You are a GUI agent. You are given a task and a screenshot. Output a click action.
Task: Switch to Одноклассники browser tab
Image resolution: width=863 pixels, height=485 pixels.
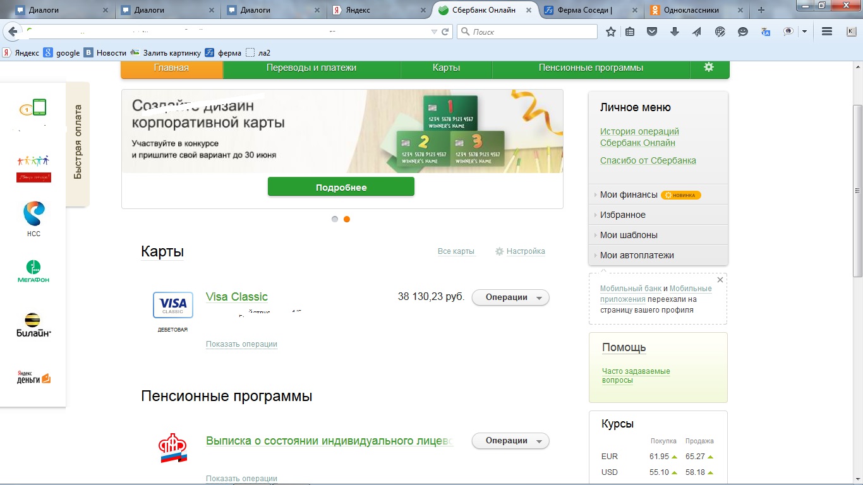coord(698,10)
